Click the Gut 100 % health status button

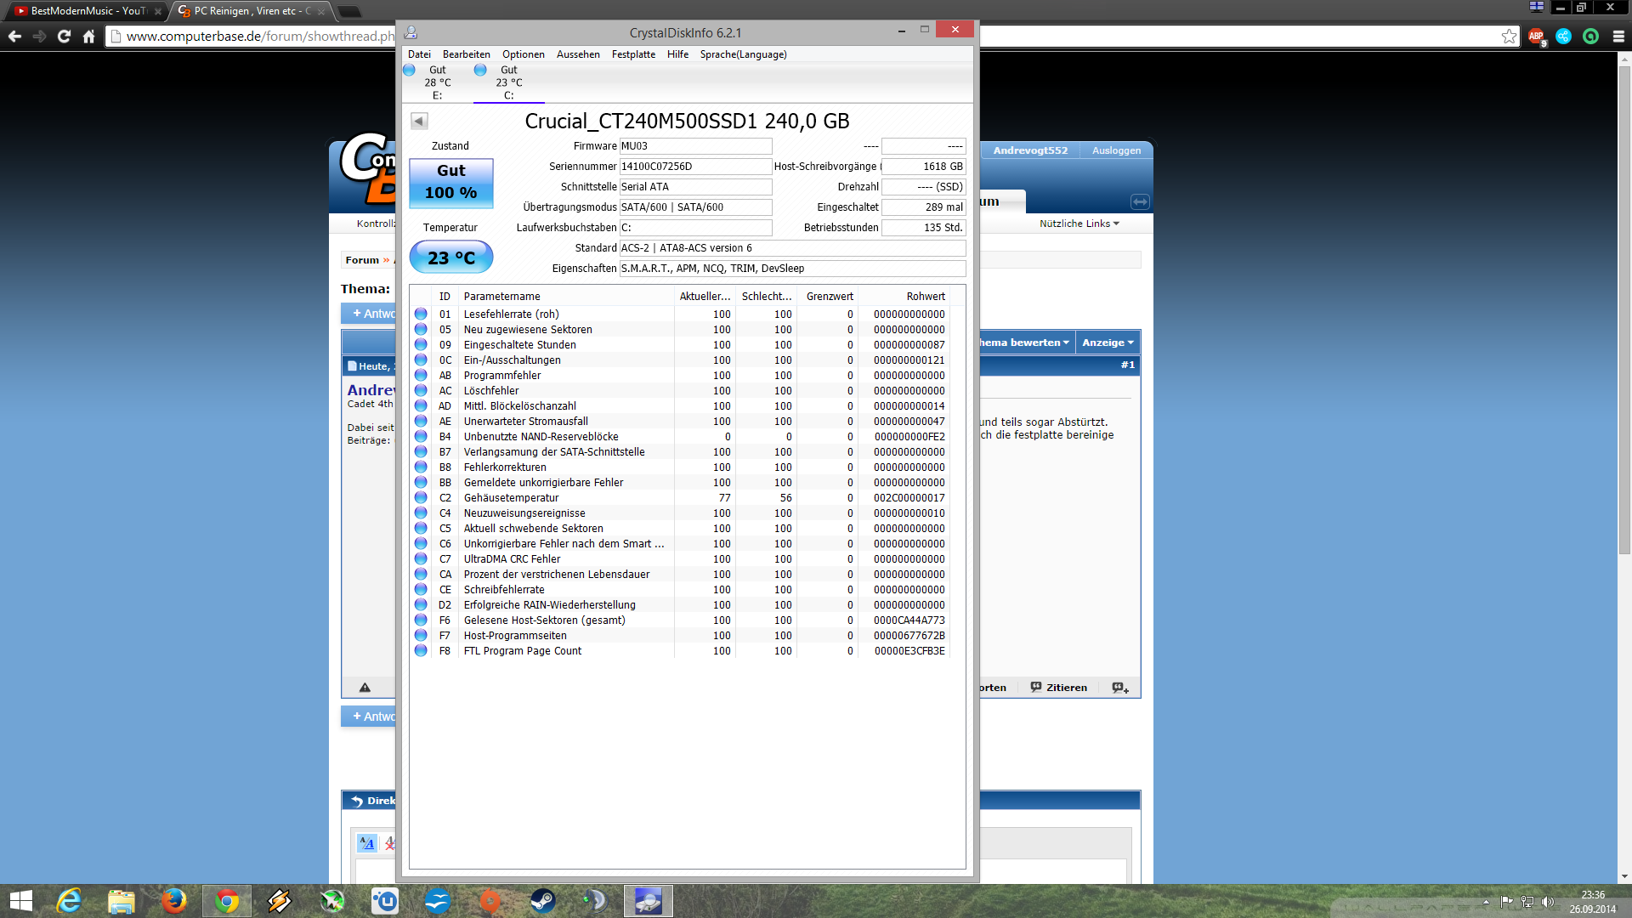pyautogui.click(x=451, y=182)
